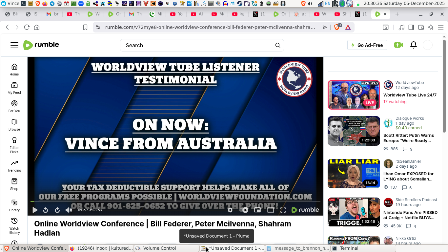Go to Trending in the sidebar
The height and width of the screenshot is (252, 448).
click(14, 166)
